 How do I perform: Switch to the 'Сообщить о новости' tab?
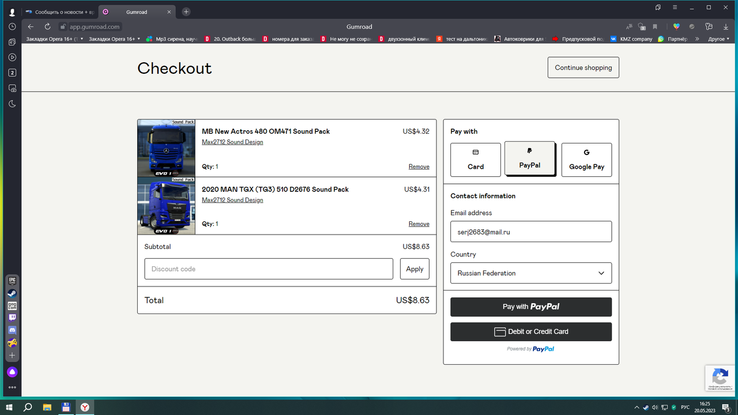click(59, 12)
